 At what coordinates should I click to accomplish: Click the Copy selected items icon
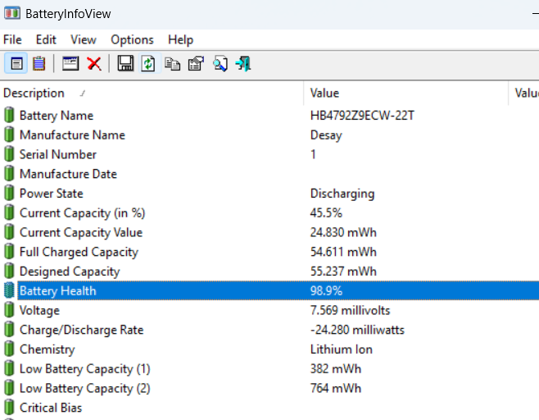click(173, 64)
